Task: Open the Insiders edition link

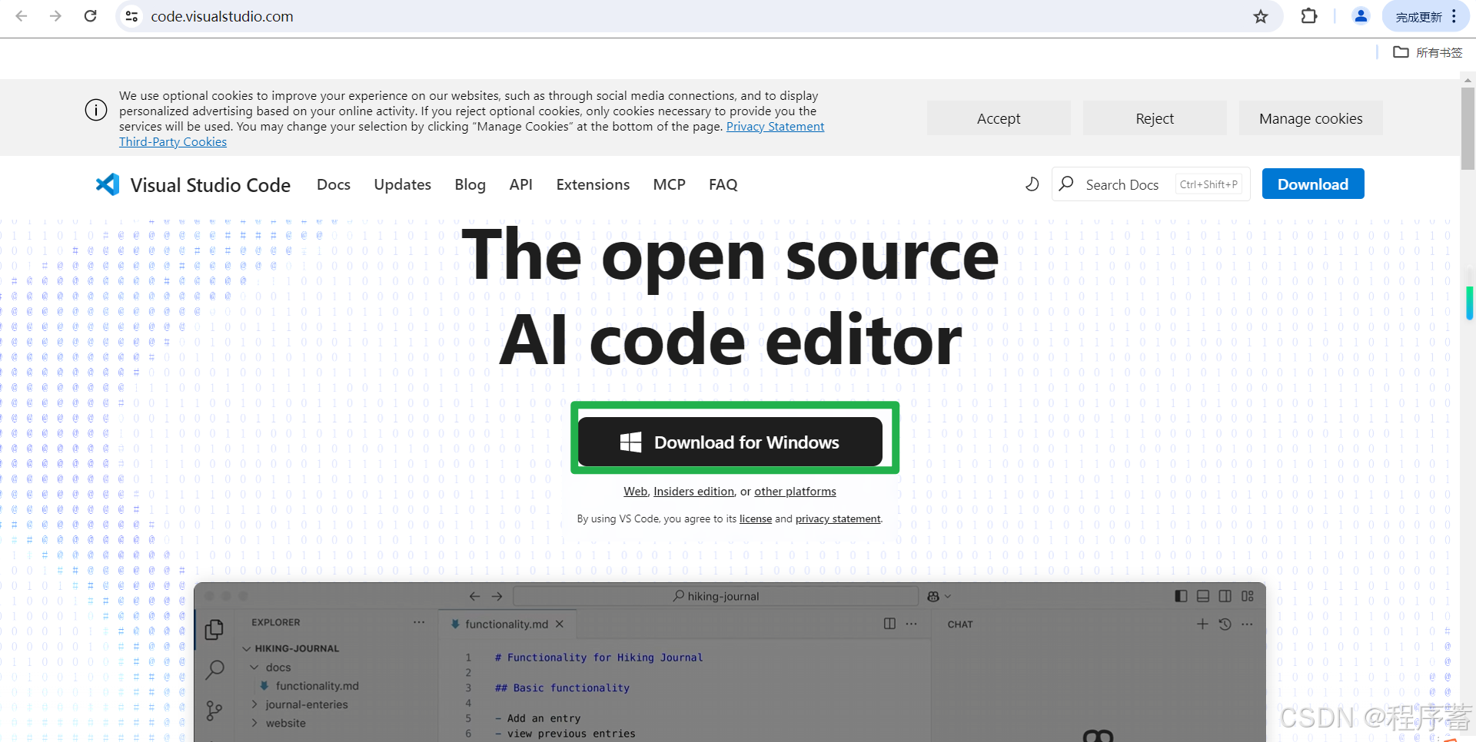Action: [693, 491]
